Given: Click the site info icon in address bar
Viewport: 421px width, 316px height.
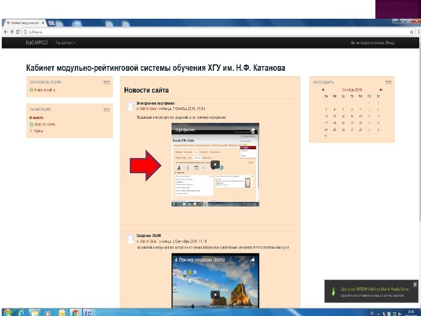Looking at the screenshot, I should coord(25,32).
